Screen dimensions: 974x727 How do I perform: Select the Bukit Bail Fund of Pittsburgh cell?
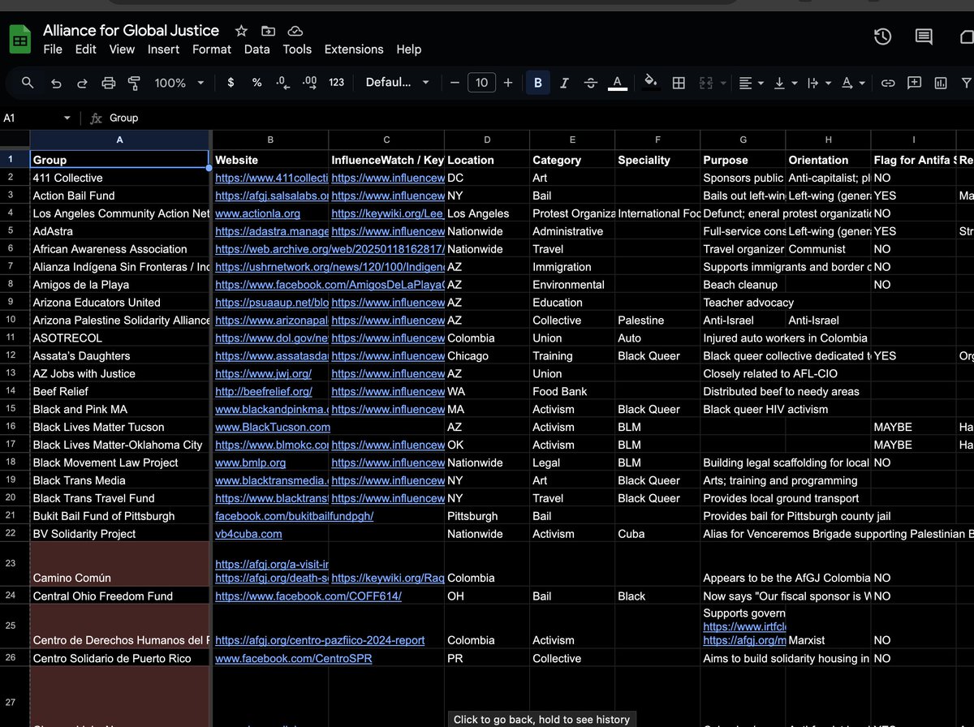(120, 516)
